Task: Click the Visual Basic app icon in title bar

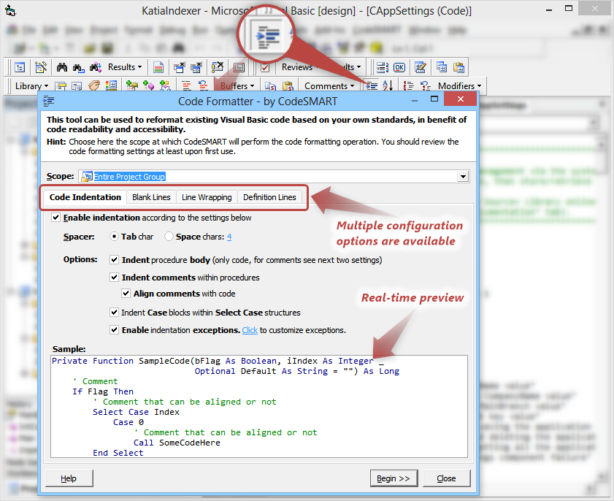Action: pos(10,10)
